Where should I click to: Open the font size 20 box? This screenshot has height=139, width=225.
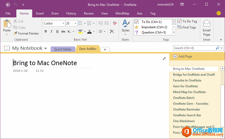[71, 23]
